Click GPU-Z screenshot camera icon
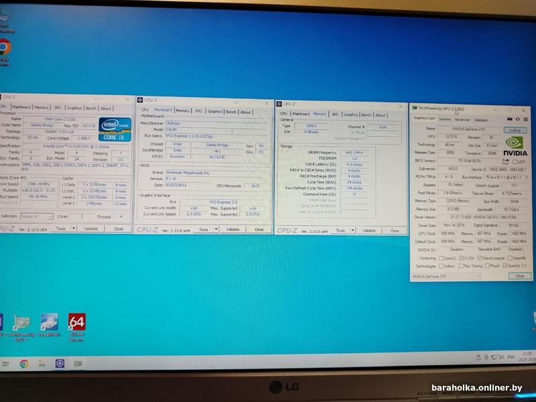Viewport: 536px width, 402px height. coord(509,119)
